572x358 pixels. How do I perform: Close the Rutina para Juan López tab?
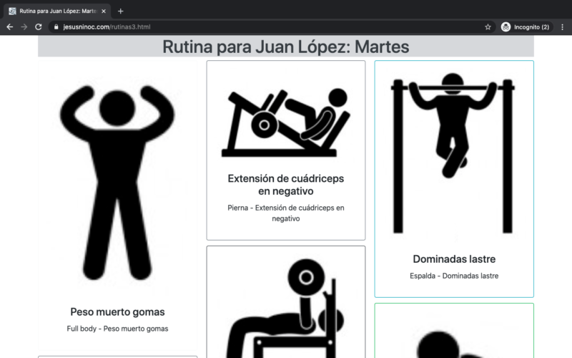pos(104,11)
